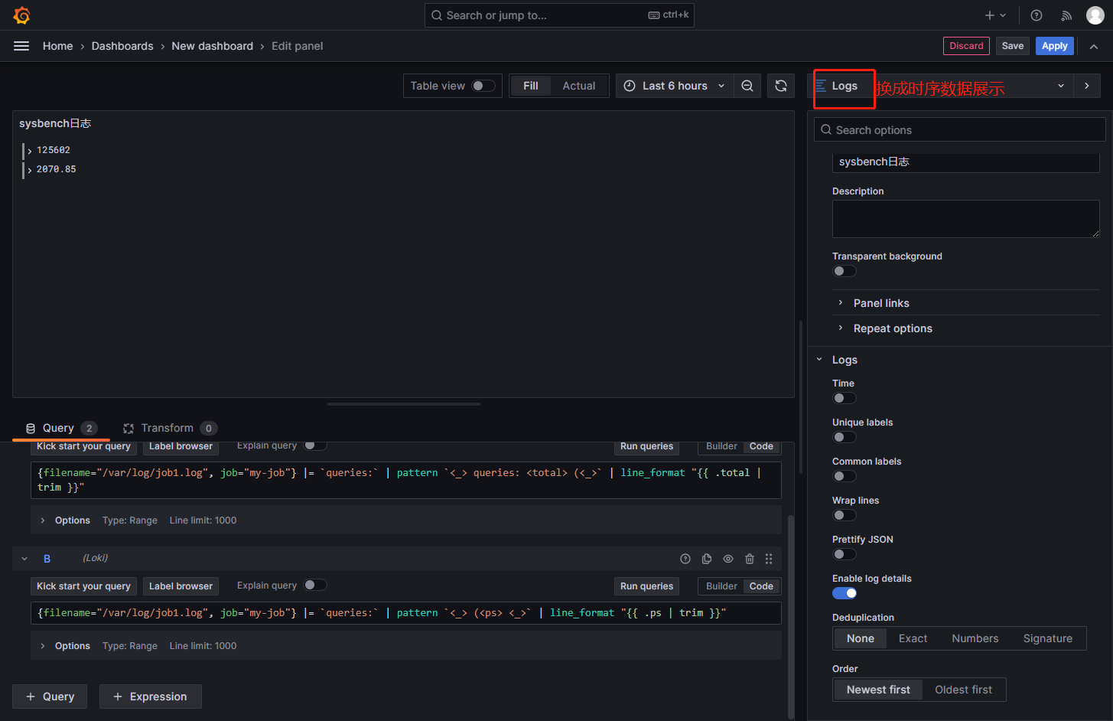Open the news RSS feed icon
1113x721 pixels.
[x=1066, y=15]
